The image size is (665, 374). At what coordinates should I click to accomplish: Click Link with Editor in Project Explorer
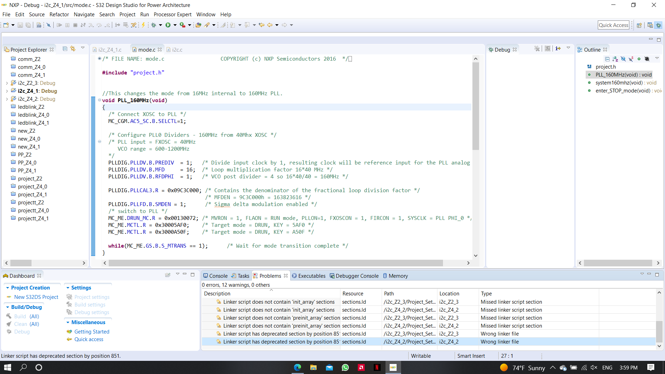point(73,49)
